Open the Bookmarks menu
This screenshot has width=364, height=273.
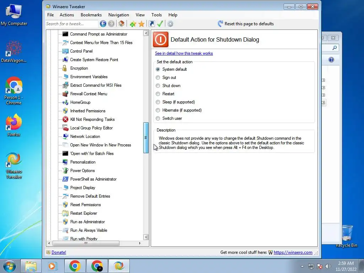click(x=91, y=15)
